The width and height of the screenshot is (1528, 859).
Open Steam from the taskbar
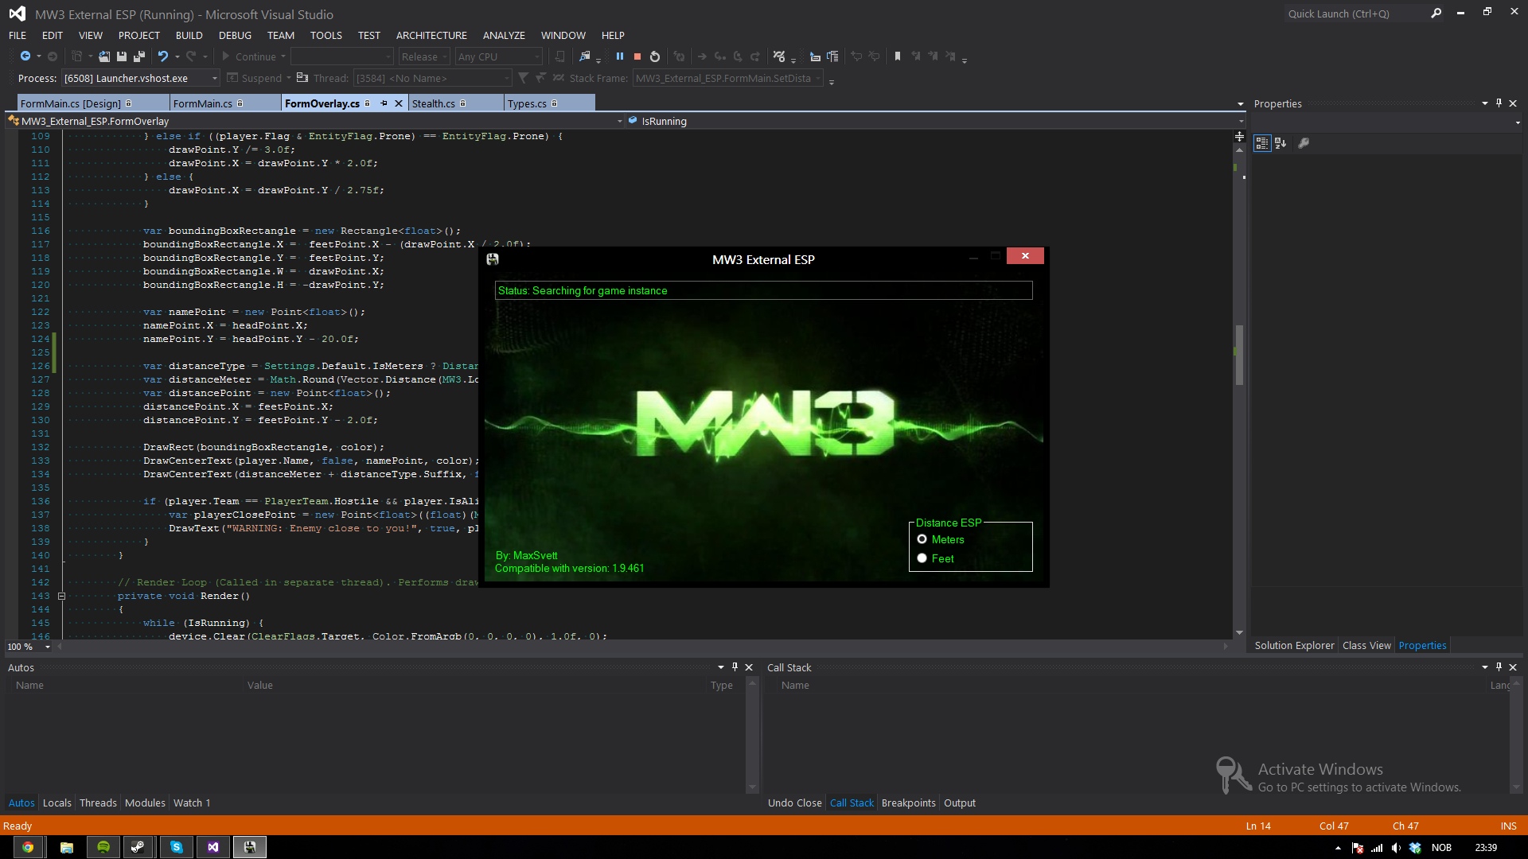coord(138,847)
